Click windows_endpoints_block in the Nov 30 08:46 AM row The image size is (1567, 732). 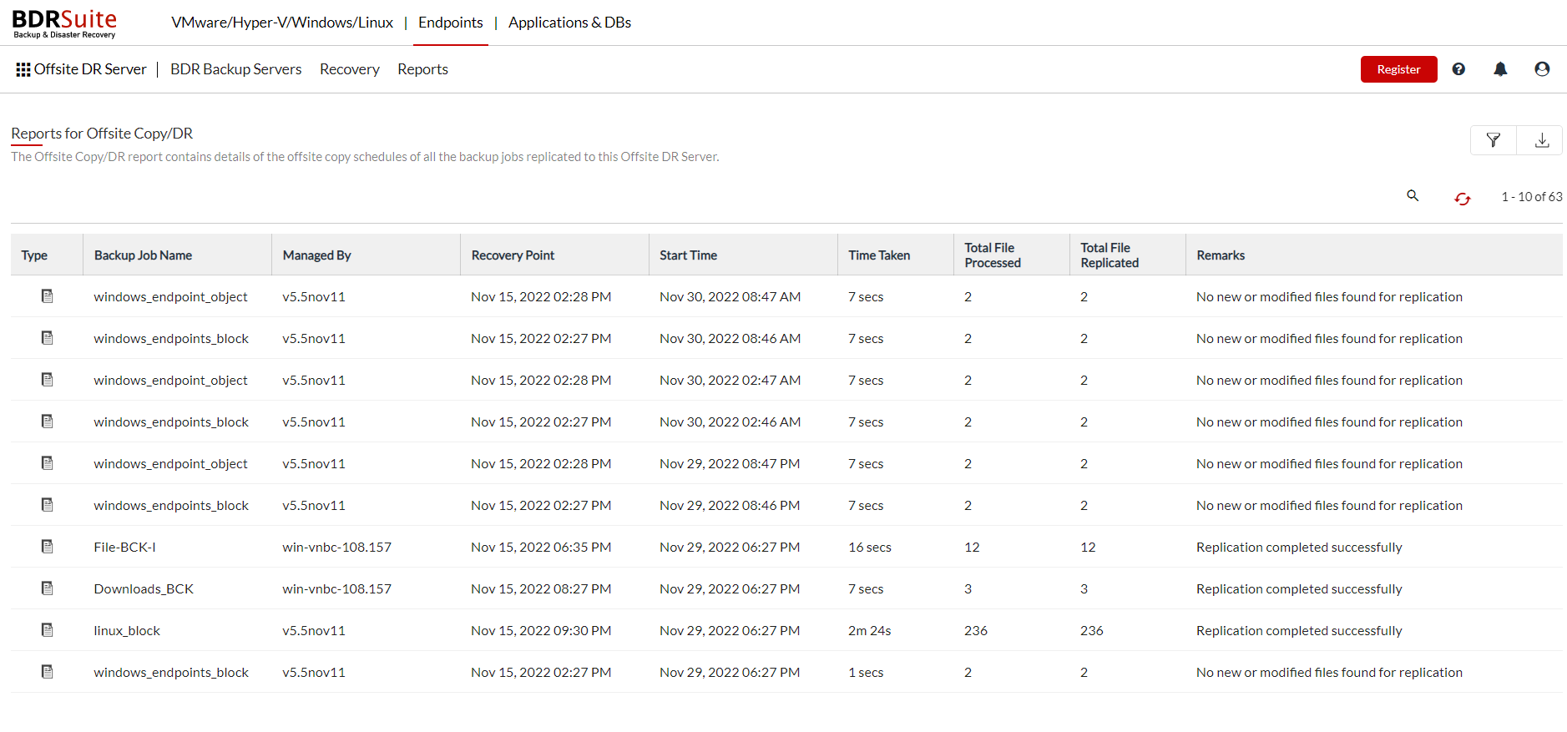tap(171, 339)
